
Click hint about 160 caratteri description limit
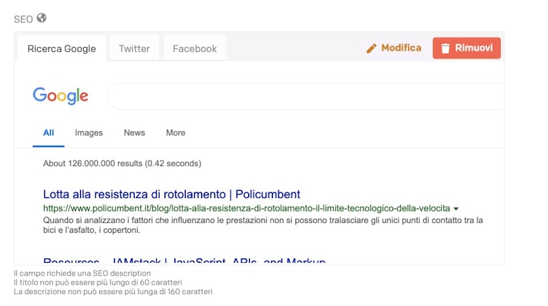[x=113, y=291]
